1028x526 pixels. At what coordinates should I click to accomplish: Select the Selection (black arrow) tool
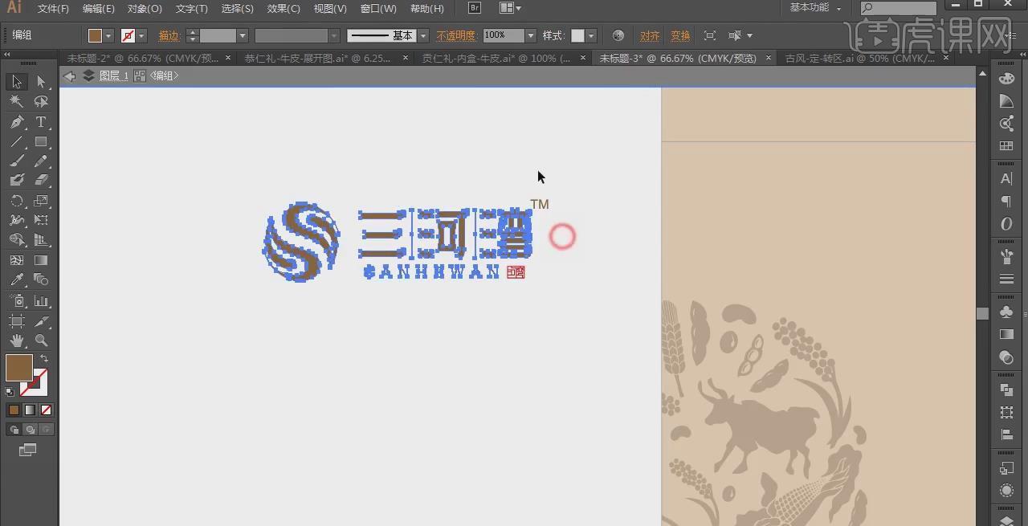pos(17,82)
